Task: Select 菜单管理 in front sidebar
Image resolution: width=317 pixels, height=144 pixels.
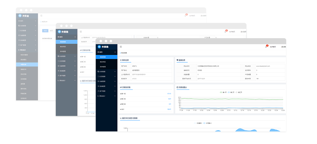Action: tap(103, 67)
